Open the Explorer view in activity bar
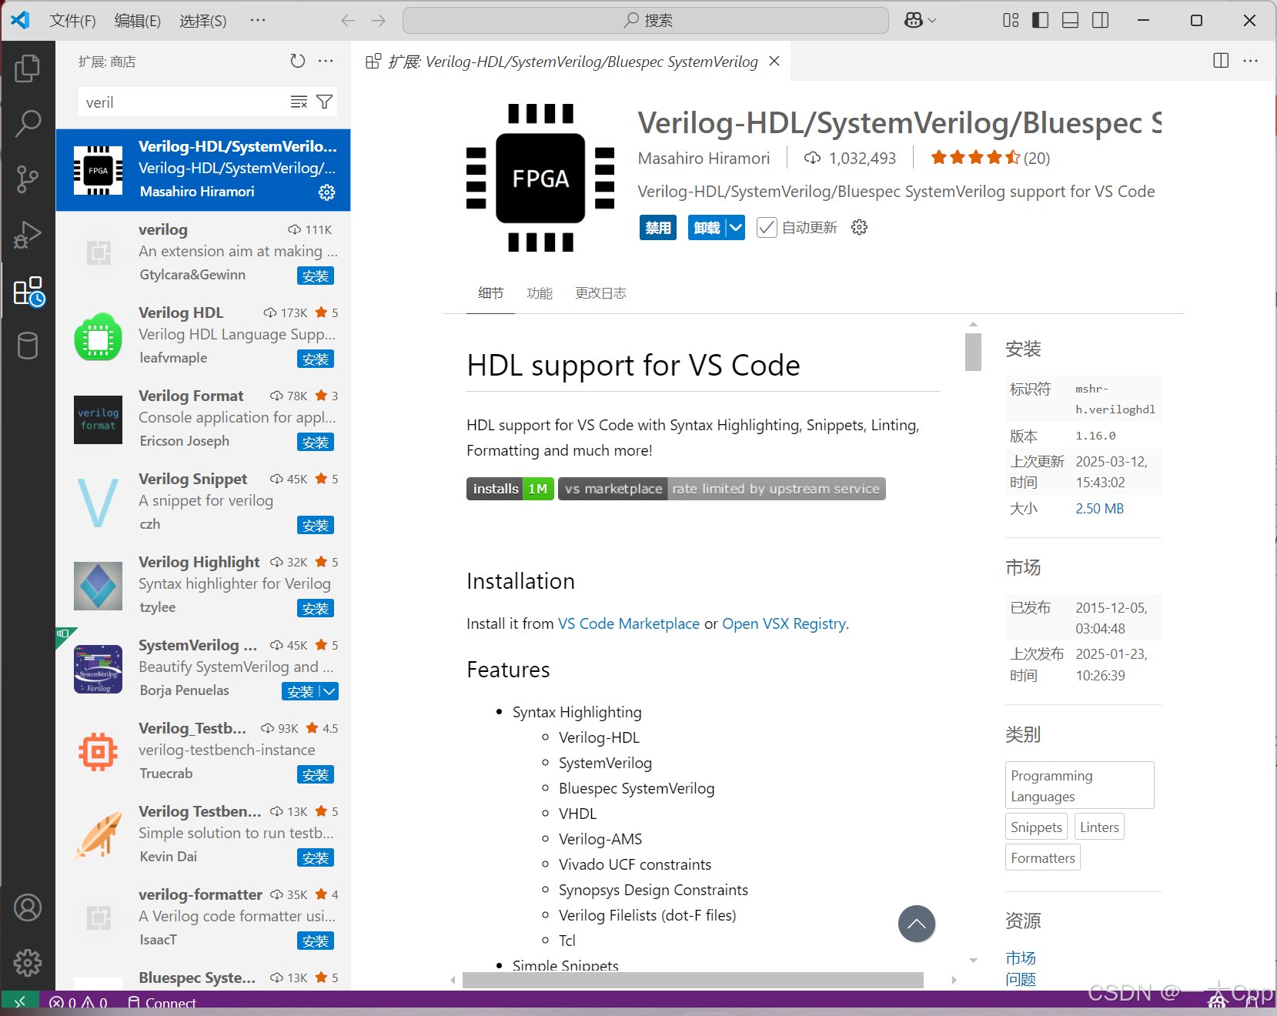Image resolution: width=1277 pixels, height=1016 pixels. click(x=28, y=69)
